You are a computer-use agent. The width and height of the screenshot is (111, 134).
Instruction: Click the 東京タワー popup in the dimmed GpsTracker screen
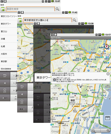43,78
